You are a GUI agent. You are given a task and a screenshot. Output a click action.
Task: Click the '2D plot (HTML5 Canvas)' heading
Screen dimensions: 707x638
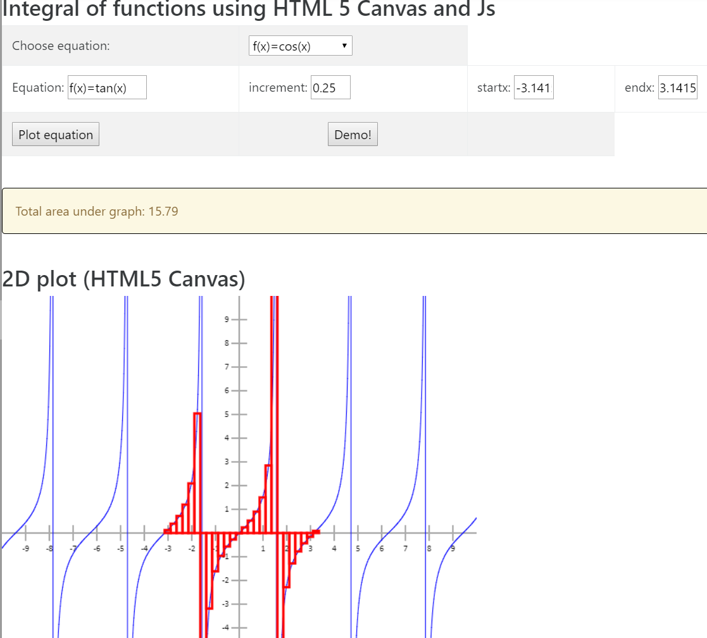click(x=123, y=279)
